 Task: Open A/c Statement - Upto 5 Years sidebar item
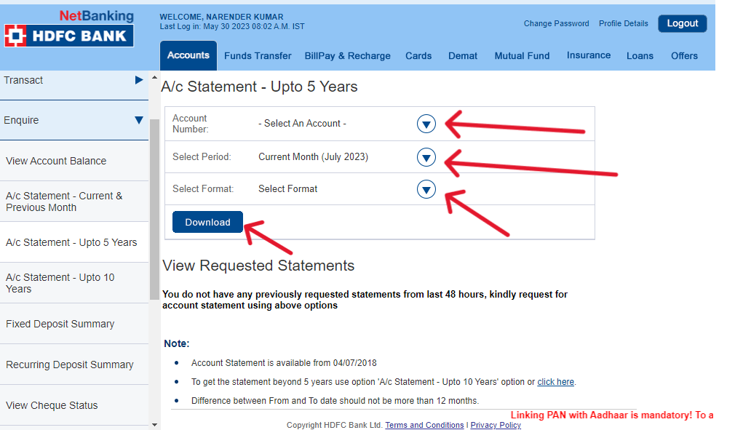click(74, 242)
